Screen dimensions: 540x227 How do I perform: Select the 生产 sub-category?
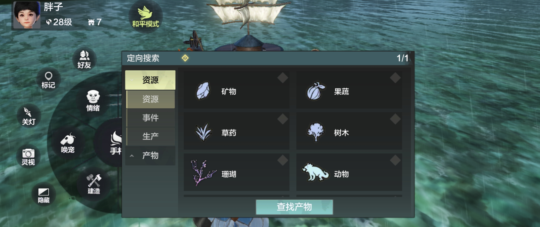tap(151, 136)
